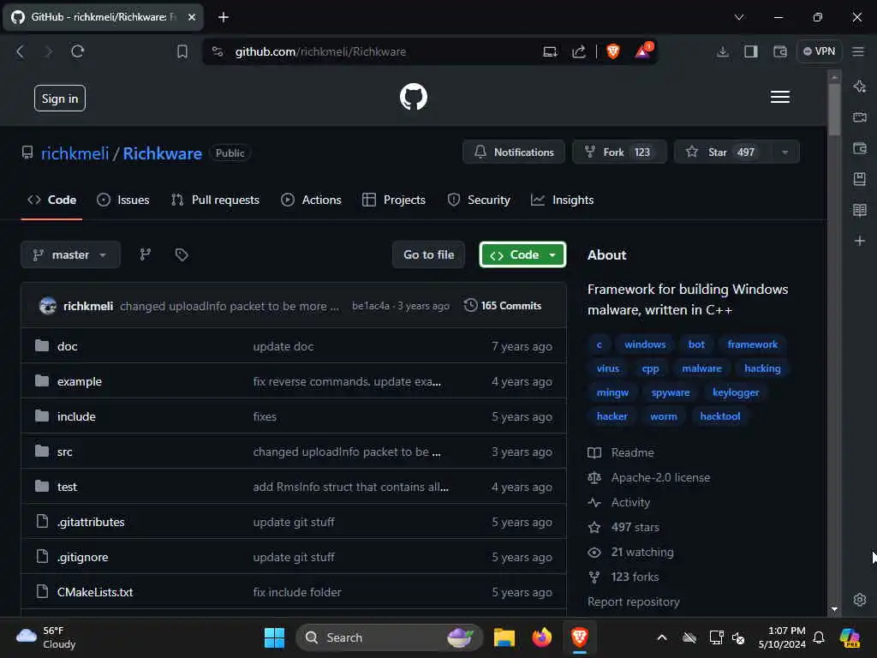The image size is (877, 658).
Task: Add a sidebar item with plus icon
Action: (860, 241)
